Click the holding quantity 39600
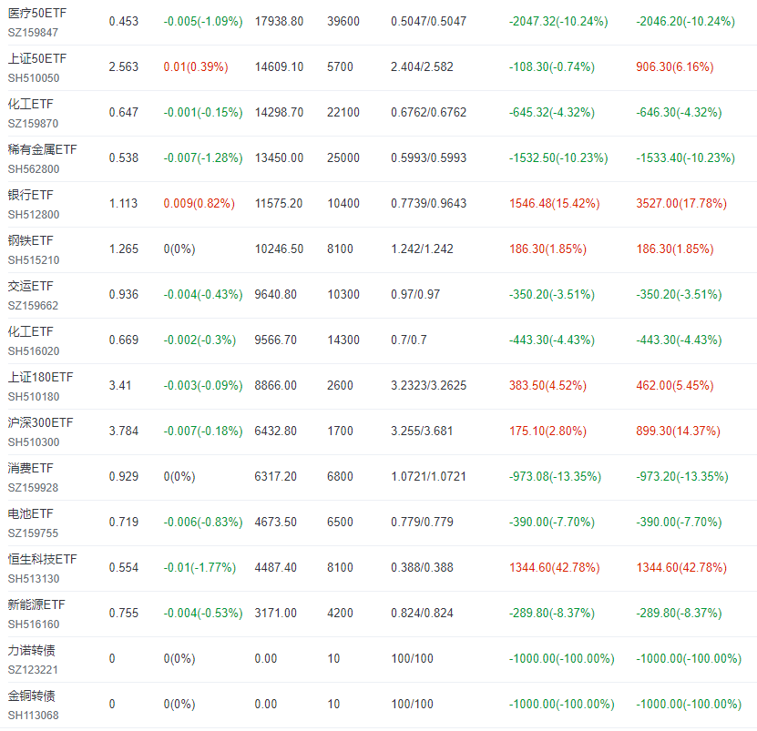The width and height of the screenshot is (757, 731). click(x=343, y=21)
